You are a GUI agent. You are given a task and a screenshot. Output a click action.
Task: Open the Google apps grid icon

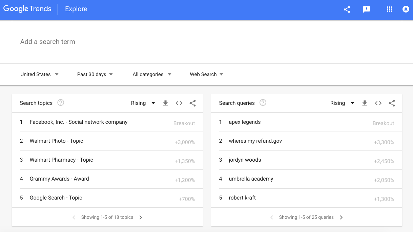point(389,9)
